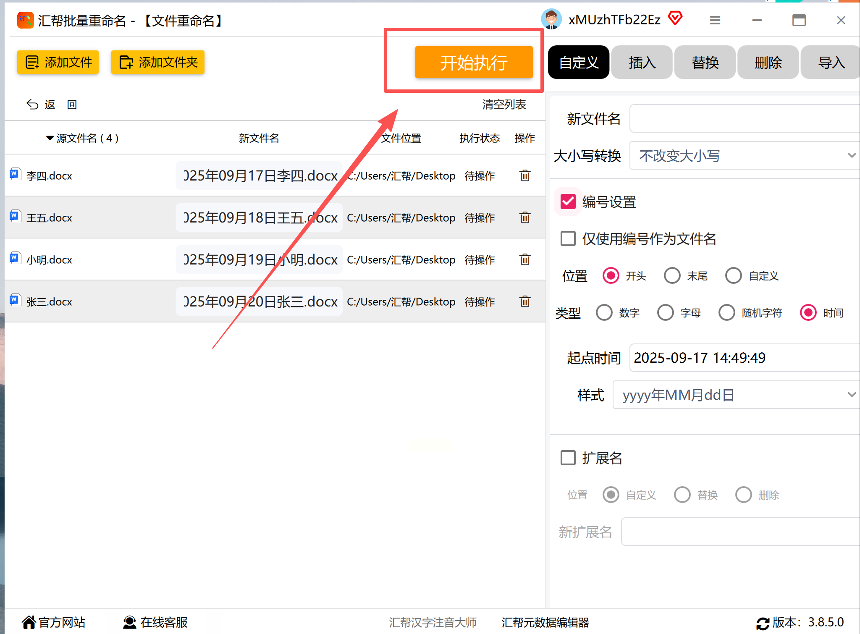860x634 pixels.
Task: Delete the 李四.docx row with trash icon
Action: pyautogui.click(x=524, y=176)
